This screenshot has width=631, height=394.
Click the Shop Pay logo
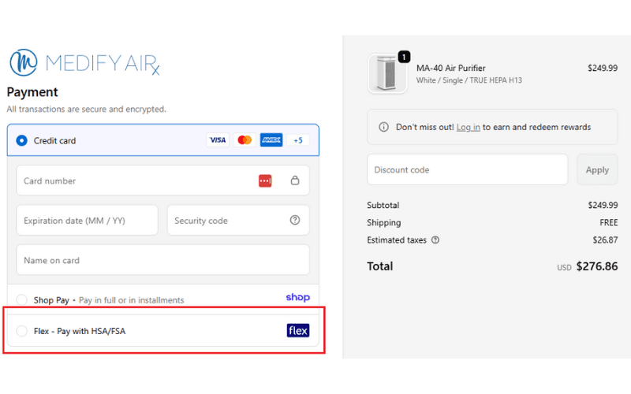tap(298, 298)
